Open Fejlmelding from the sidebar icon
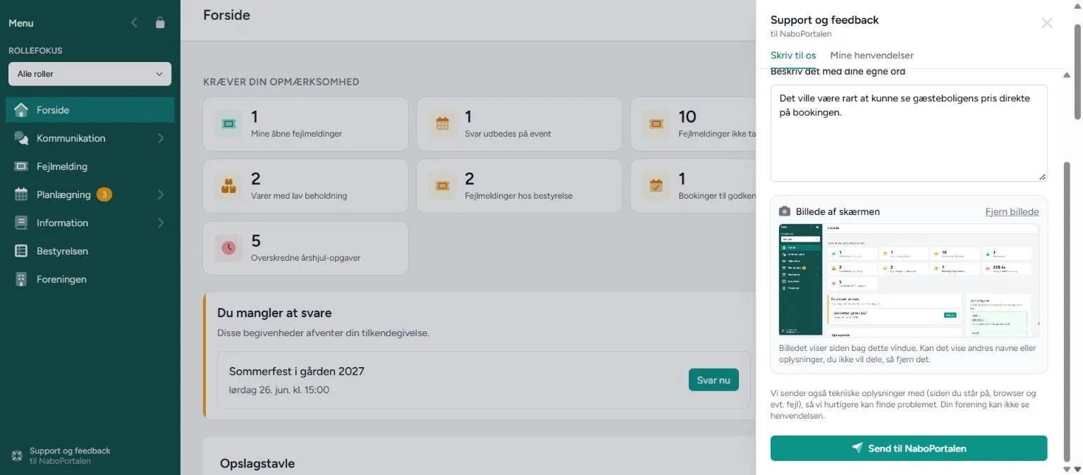The image size is (1083, 475). tap(21, 166)
